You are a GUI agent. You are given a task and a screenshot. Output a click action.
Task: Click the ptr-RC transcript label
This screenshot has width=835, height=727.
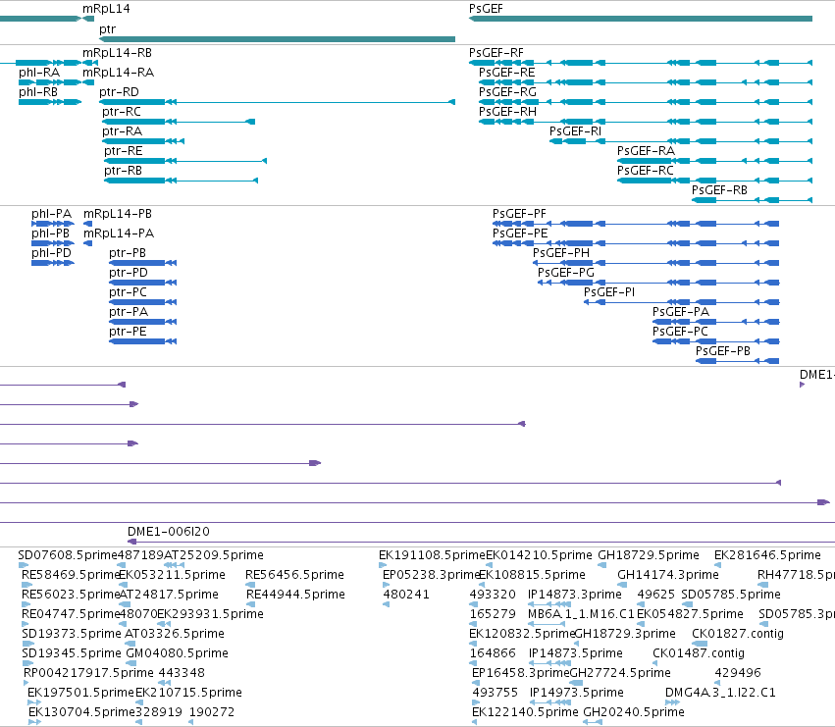122,112
